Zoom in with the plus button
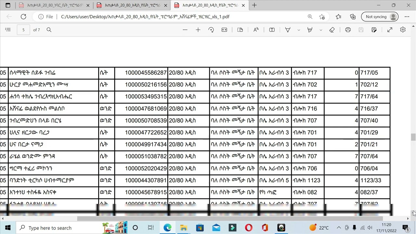 pos(198,30)
